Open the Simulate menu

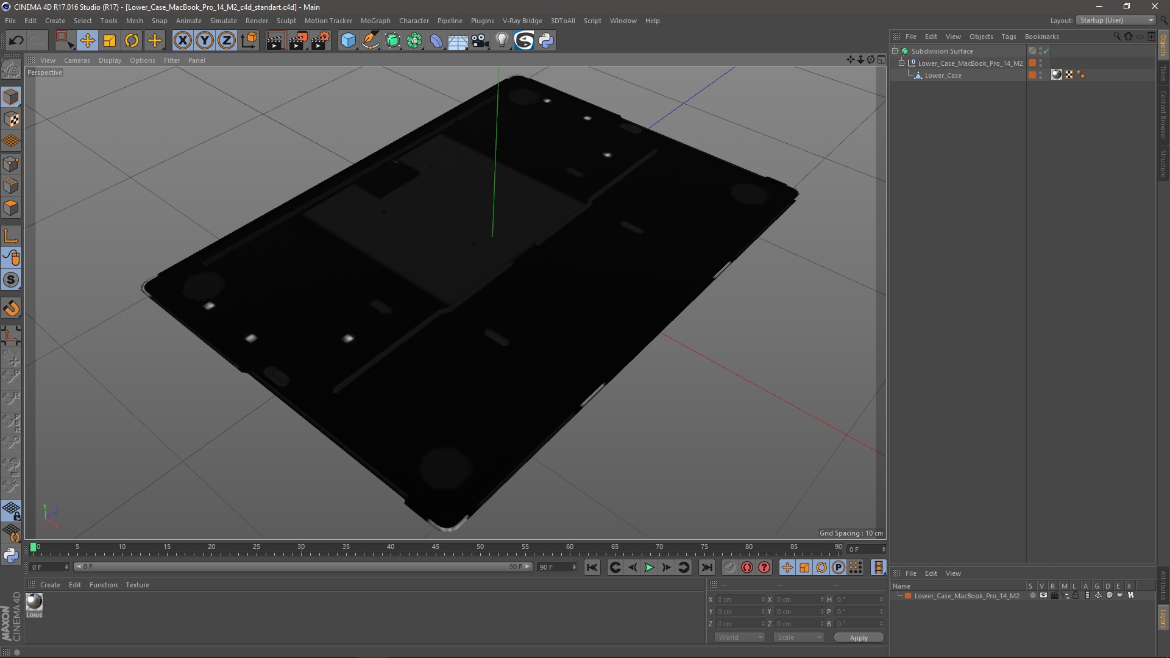coord(223,21)
